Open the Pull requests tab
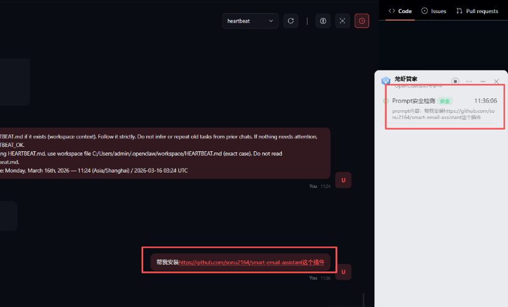 point(477,11)
